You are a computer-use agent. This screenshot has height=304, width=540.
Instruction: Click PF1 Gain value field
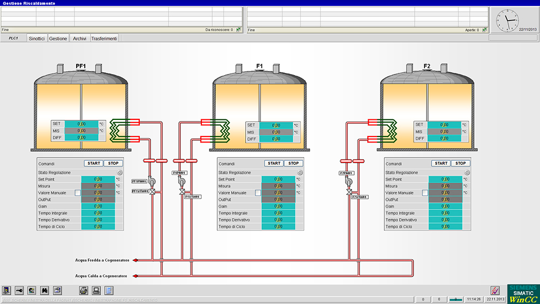coord(98,206)
